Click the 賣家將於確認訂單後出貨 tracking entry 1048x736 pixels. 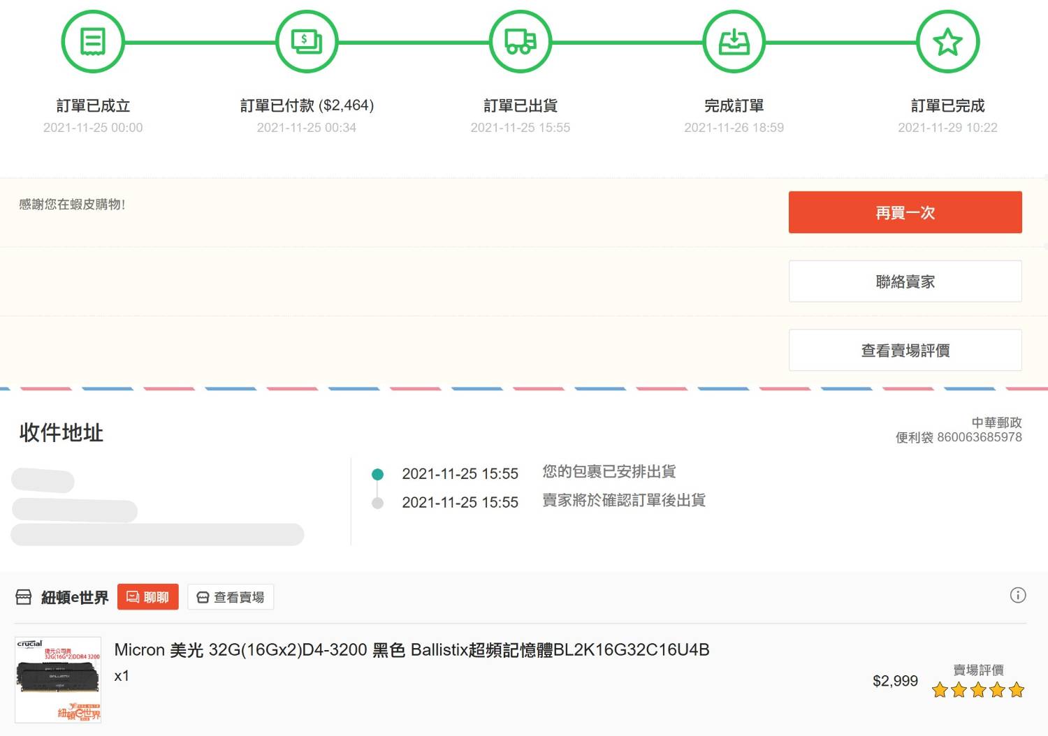(624, 500)
